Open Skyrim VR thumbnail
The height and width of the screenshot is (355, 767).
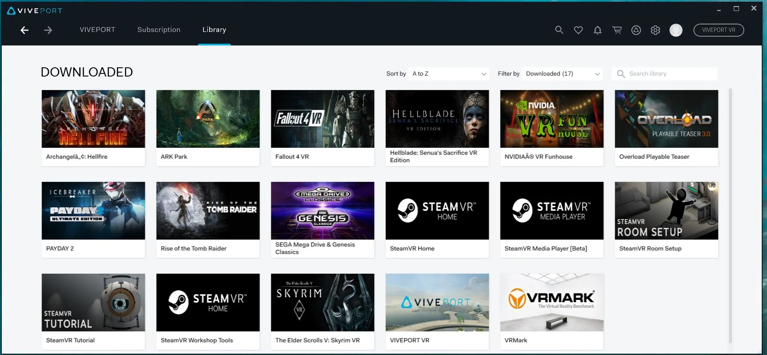pos(322,303)
